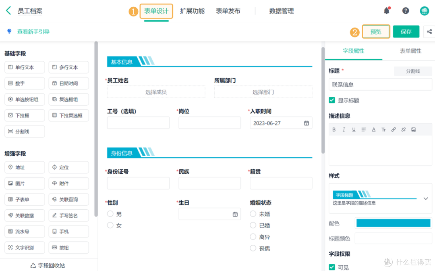This screenshot has width=435, height=271.
Task: Add a 按钮 field
Action: tap(68, 248)
